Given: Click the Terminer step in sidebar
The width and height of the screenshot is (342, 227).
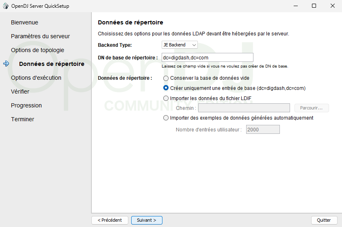Looking at the screenshot, I should tap(22, 119).
